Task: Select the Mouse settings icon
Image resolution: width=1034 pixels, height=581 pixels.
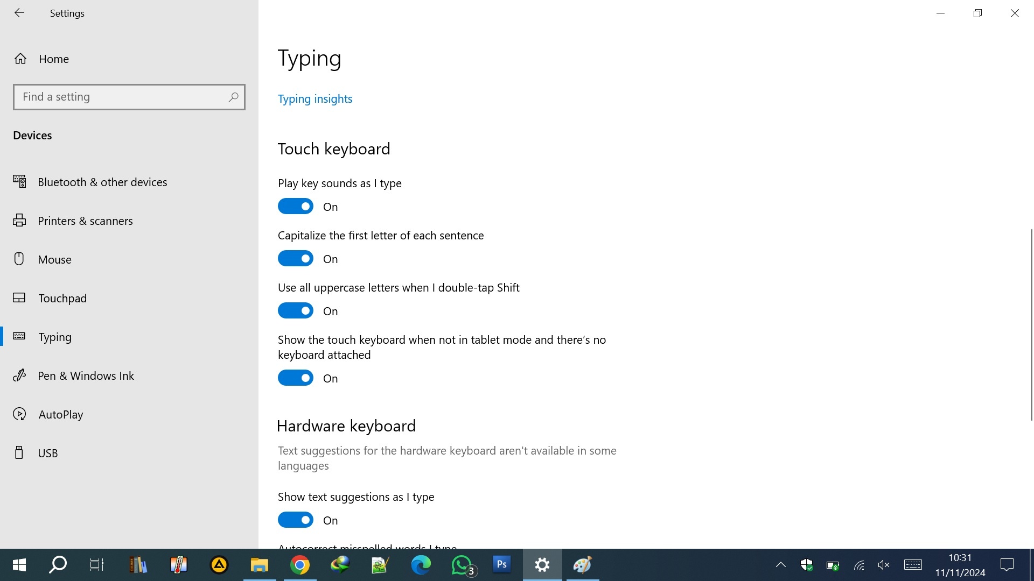Action: pyautogui.click(x=19, y=259)
